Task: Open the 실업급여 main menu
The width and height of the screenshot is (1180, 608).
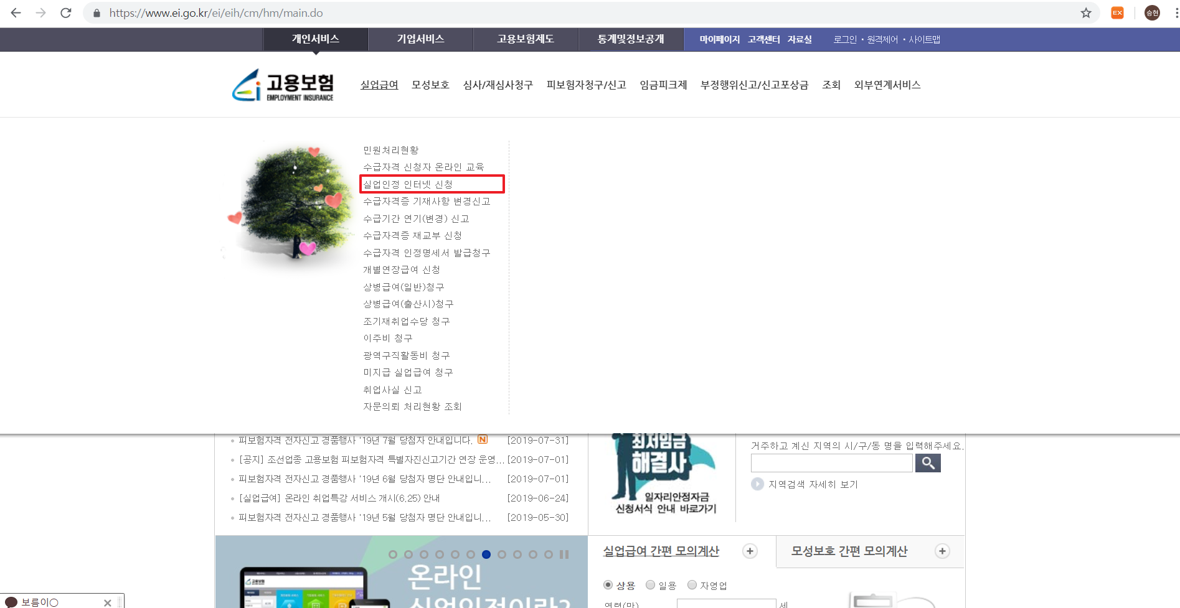Action: coord(379,85)
